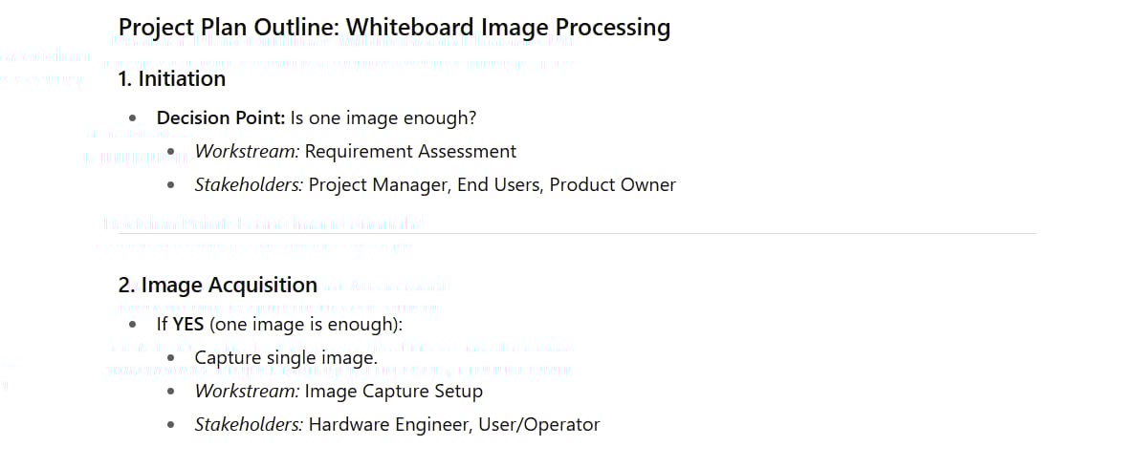Select the '1. Initiation' section heading
Viewport: 1138px width, 468px height.
pos(172,78)
